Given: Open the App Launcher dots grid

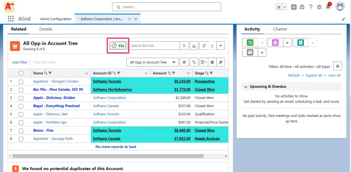Looking at the screenshot, I should pos(11,19).
